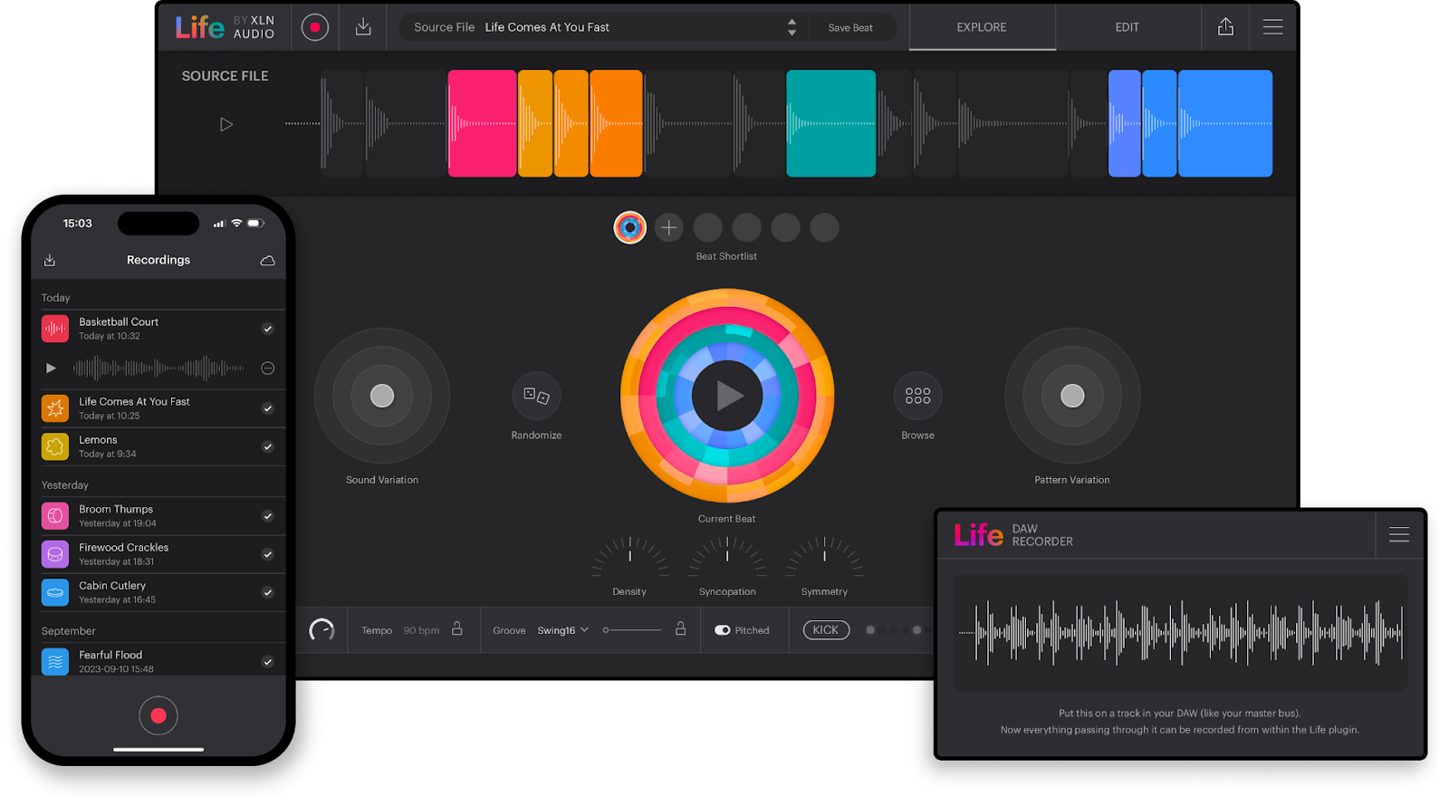This screenshot has height=805, width=1449.
Task: Play the source file preview
Action: point(226,124)
